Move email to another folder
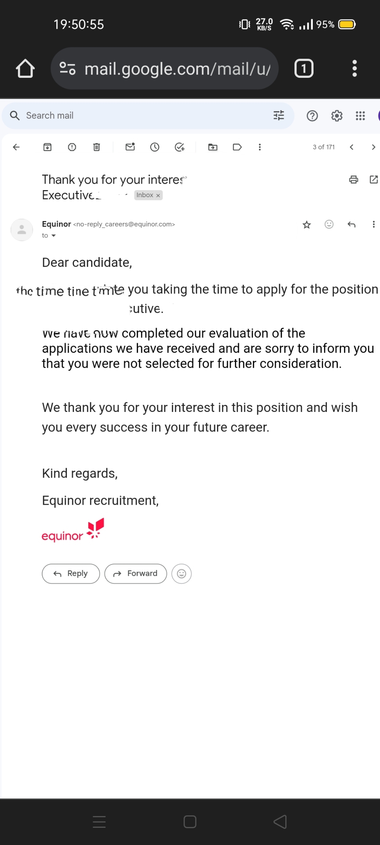Viewport: 380px width, 845px height. (x=213, y=147)
